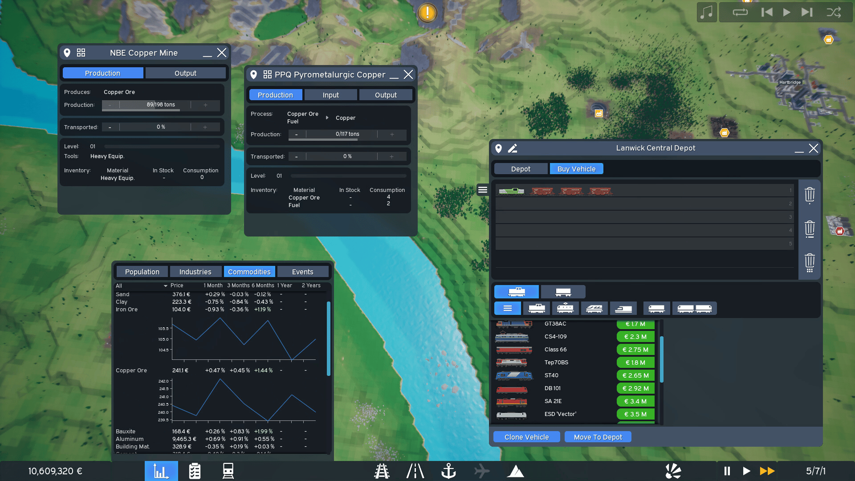This screenshot has height=481, width=855.
Task: Open the depot hamburger menu
Action: (x=483, y=190)
